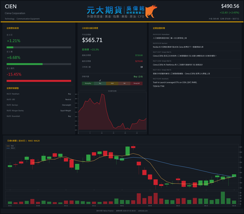Screen dimensions: 244x214
Task: Click the $720.00 high target price
Action: [139, 55]
